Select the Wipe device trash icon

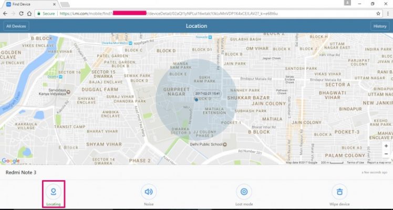[339, 192]
